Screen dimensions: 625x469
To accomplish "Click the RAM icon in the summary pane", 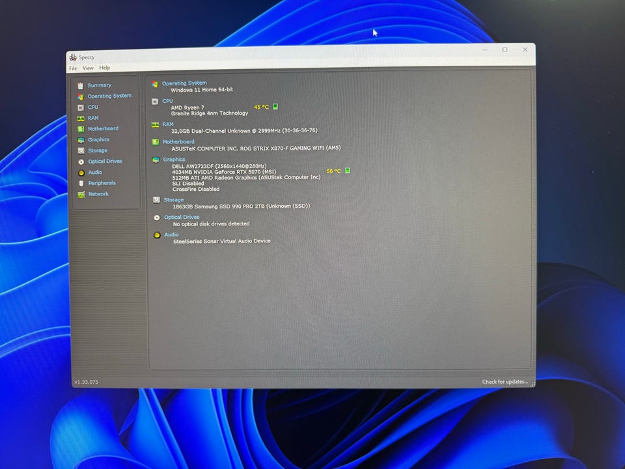I will [x=155, y=125].
